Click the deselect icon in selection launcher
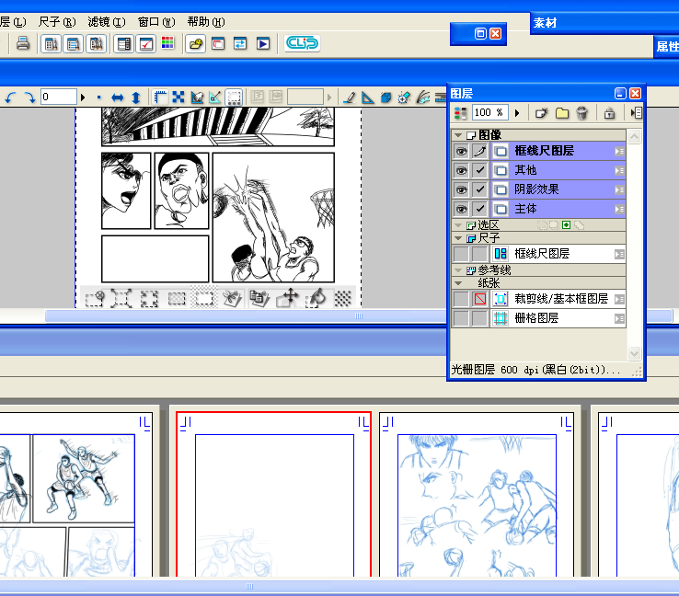 tap(95, 299)
